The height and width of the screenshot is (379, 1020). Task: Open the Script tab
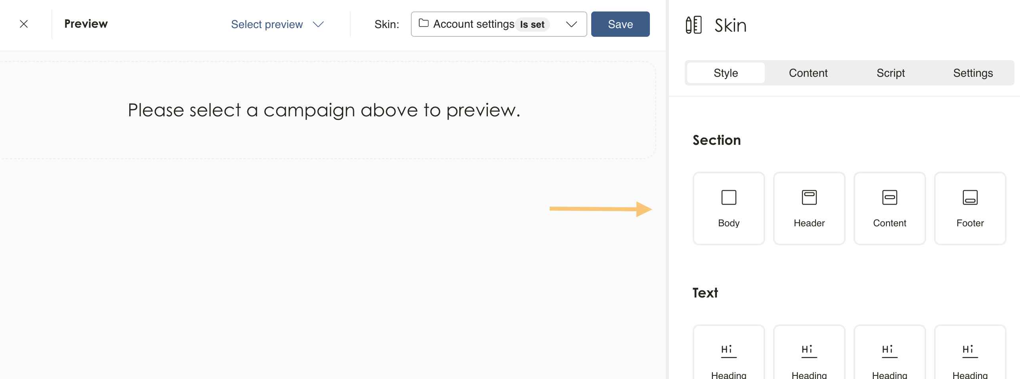coord(890,73)
